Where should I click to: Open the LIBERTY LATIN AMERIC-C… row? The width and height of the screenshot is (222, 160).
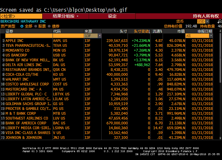[x=106, y=99]
